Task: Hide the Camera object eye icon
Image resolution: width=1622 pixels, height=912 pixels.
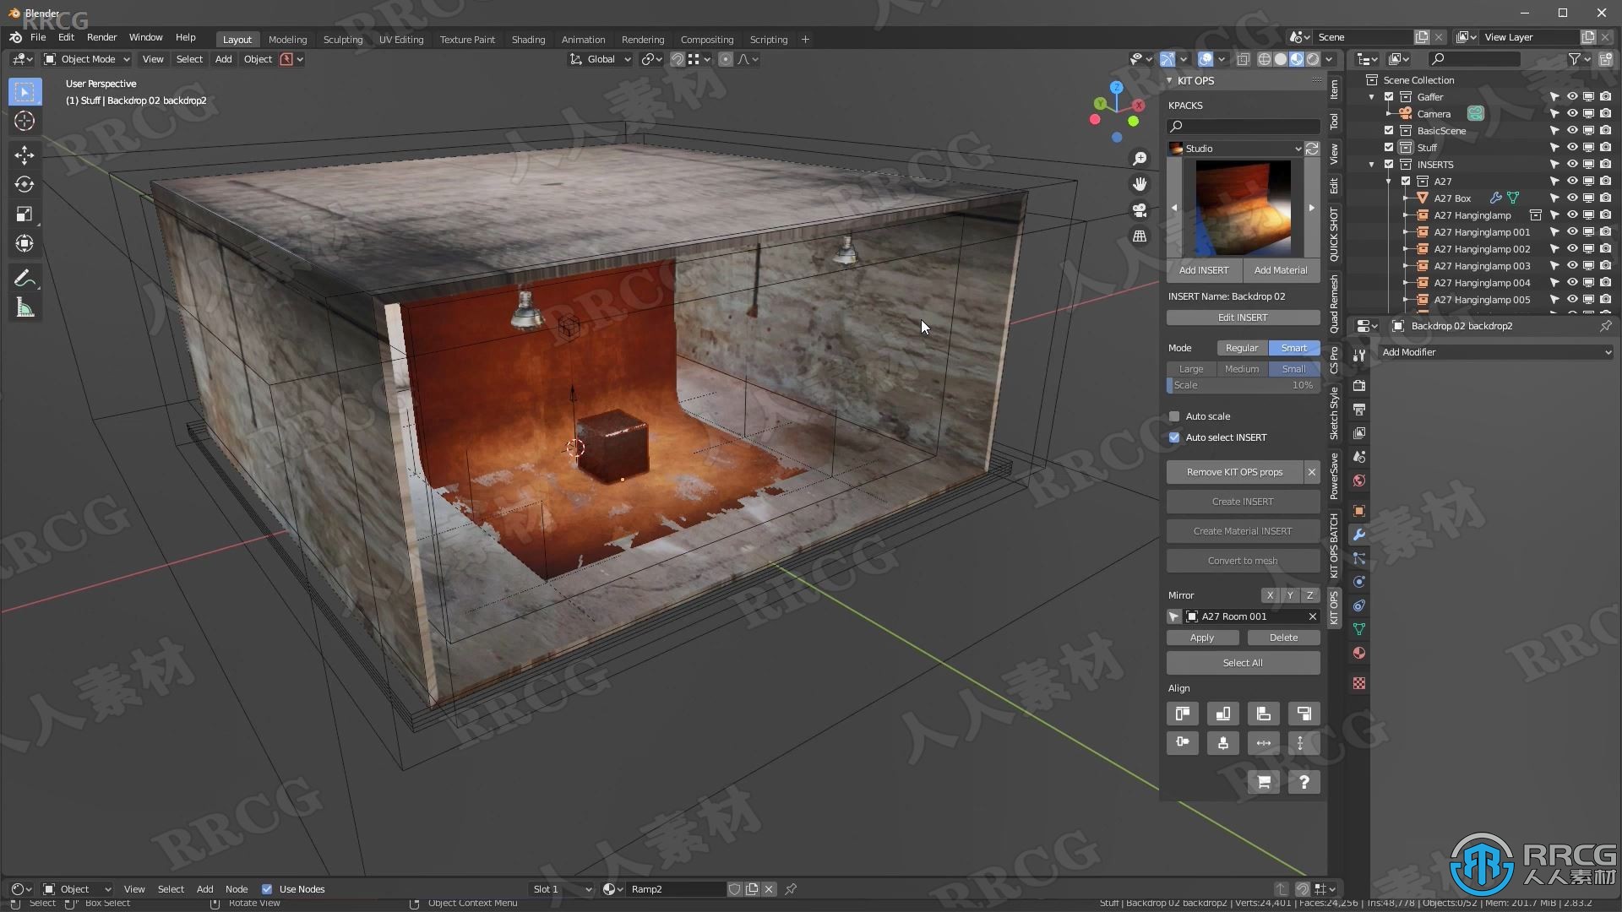Action: pyautogui.click(x=1572, y=114)
